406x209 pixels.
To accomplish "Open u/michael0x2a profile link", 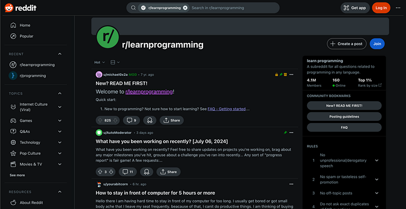I will tap(116, 75).
